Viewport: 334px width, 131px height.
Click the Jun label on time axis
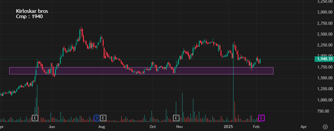coord(52,127)
